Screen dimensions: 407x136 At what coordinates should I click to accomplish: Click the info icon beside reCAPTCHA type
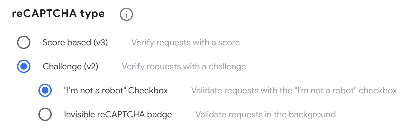tap(126, 14)
